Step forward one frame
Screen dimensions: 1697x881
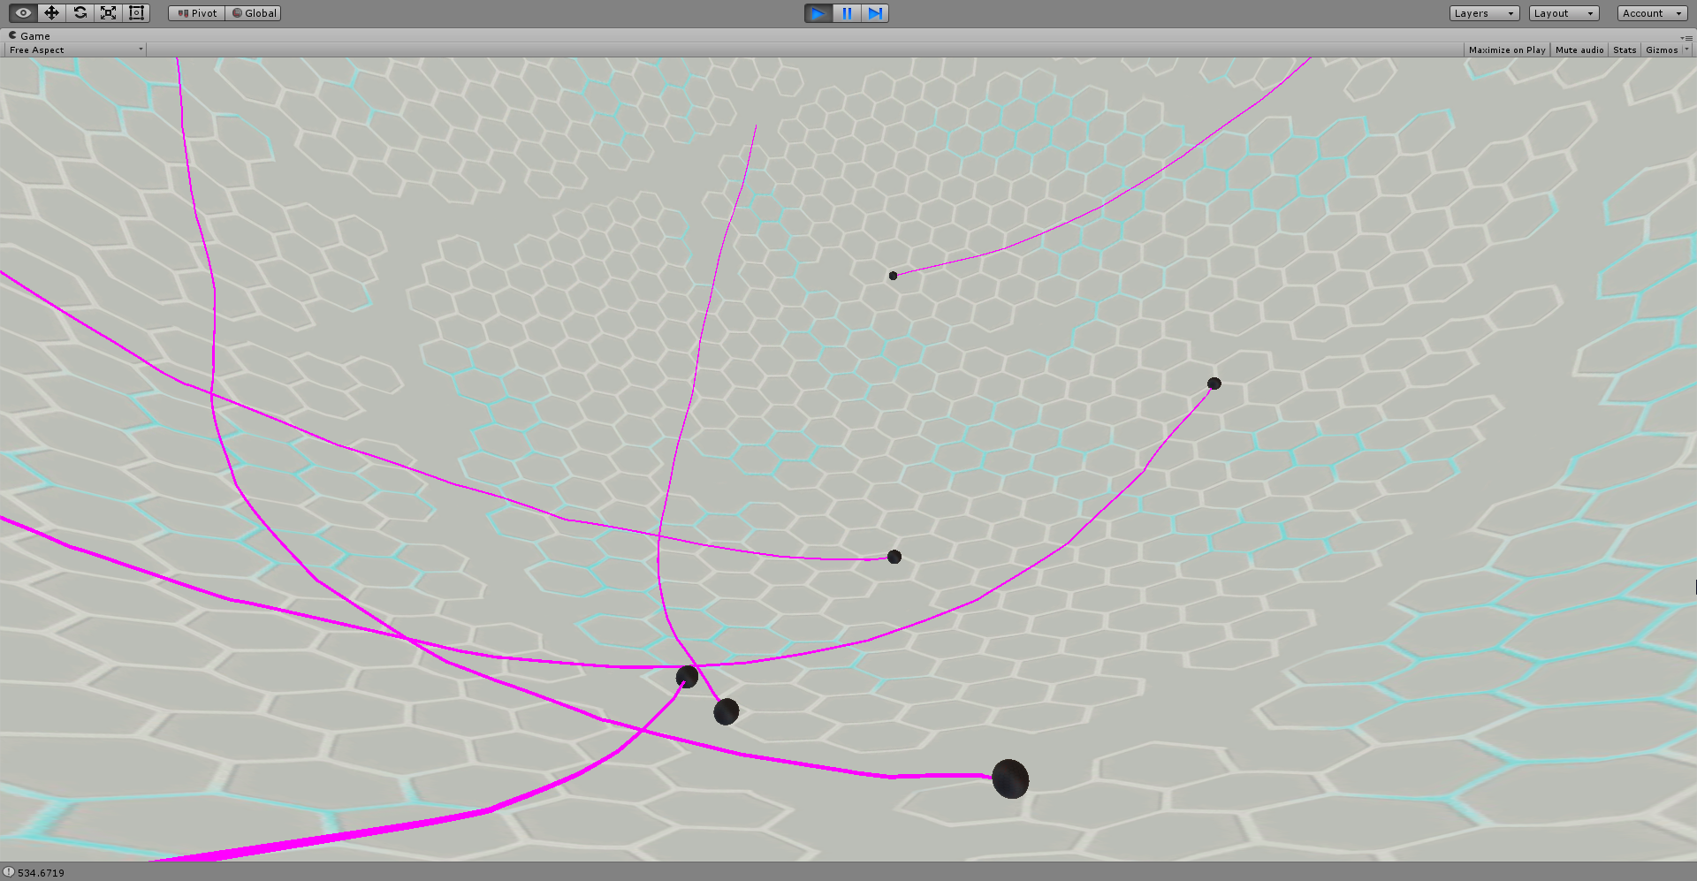click(x=875, y=13)
